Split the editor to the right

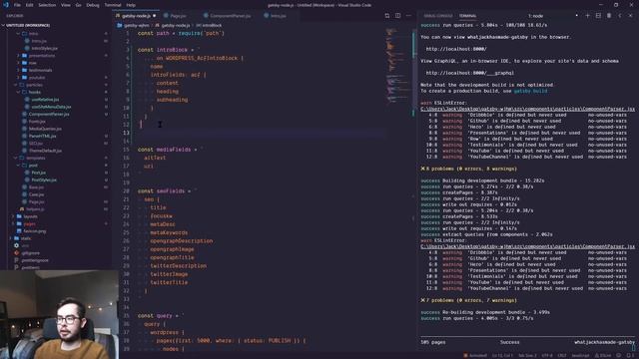(x=397, y=16)
